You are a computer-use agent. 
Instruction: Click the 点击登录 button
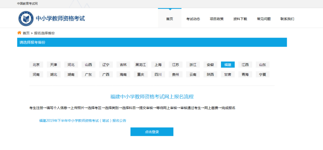pyautogui.click(x=152, y=132)
